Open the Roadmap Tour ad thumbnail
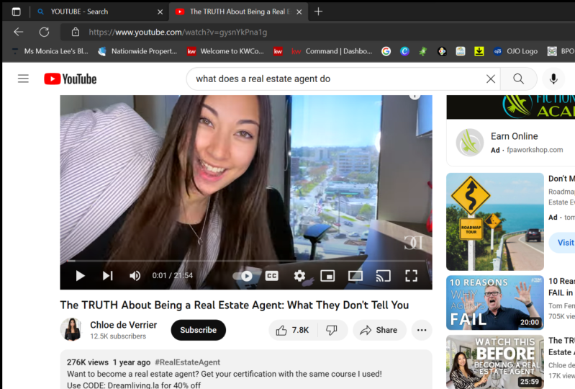Screen dimensions: 575x389 (x=495, y=222)
